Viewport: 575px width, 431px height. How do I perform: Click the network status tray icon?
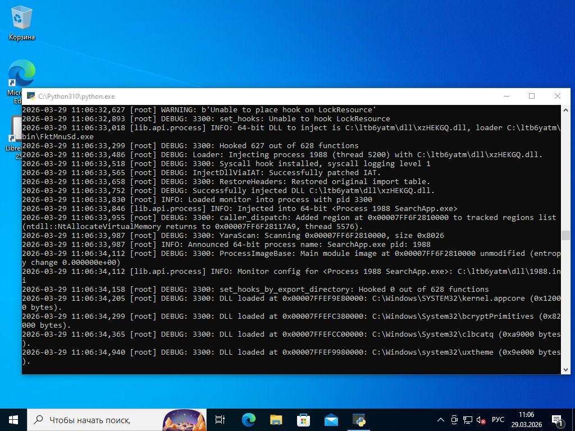click(467, 420)
